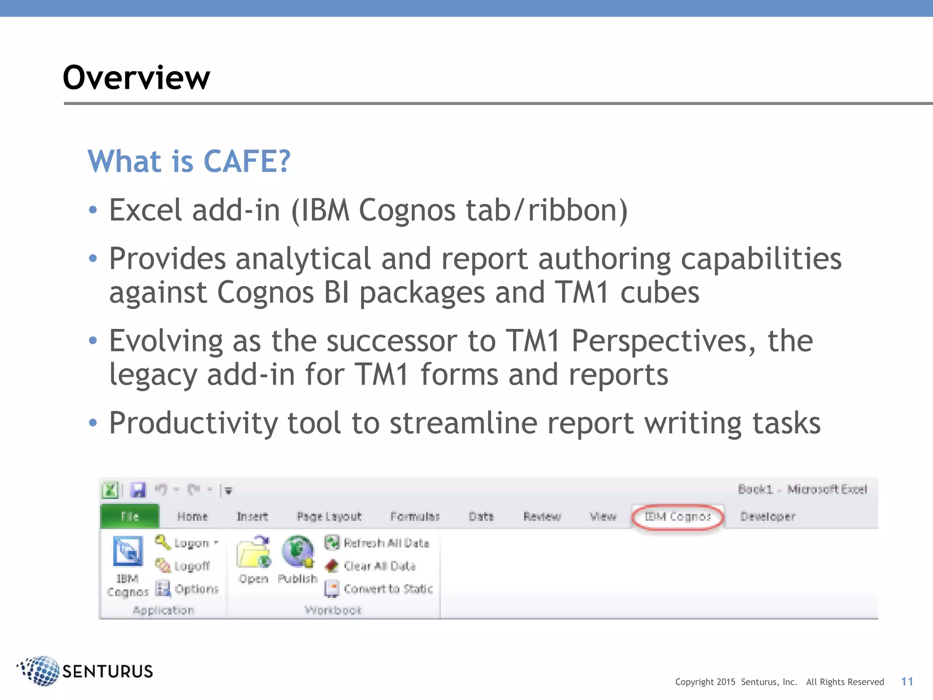Expand the Logon dropdown arrow
The height and width of the screenshot is (700, 933).
click(x=215, y=543)
